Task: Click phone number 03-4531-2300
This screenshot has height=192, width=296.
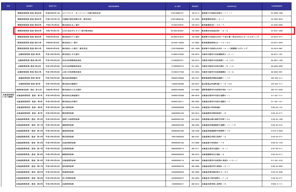Action: (276, 31)
